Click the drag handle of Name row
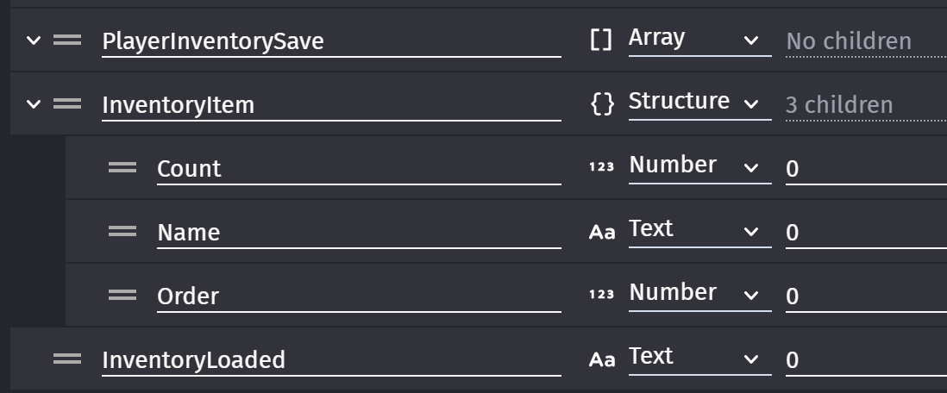The image size is (947, 393). tap(122, 232)
